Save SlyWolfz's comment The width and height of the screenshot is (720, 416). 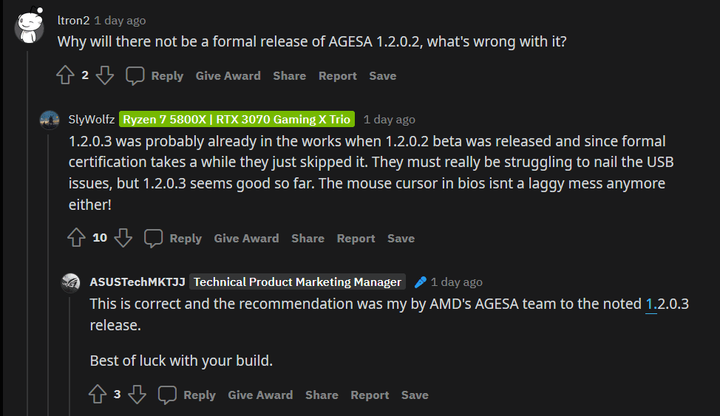401,238
